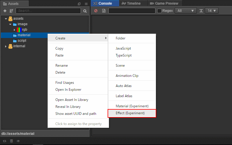Expand the internal folder
Image resolution: width=232 pixels, height=145 pixels.
(6, 46)
